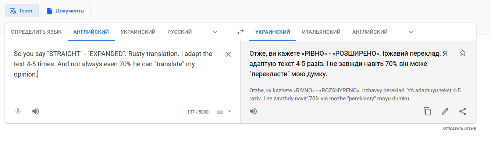The width and height of the screenshot is (491, 152).
Task: Open the virtual keyboard input tool
Action: (x=220, y=112)
